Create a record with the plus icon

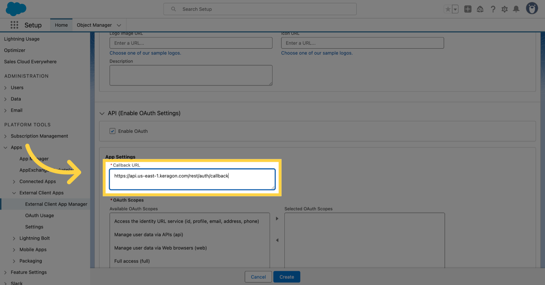pos(468,9)
